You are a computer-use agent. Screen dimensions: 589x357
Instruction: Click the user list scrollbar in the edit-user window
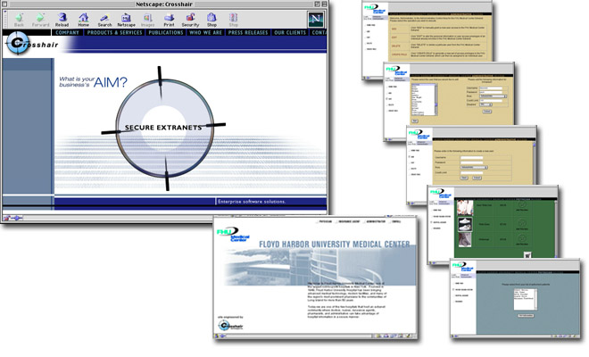(x=436, y=99)
